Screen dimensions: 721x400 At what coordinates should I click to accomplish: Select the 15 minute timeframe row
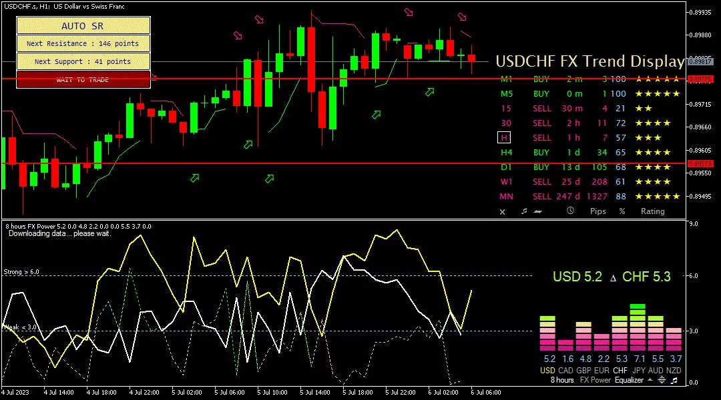coord(589,109)
